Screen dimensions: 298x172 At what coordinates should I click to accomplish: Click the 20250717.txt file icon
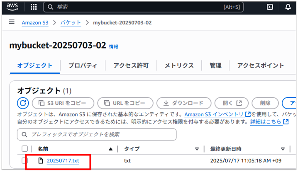pyautogui.click(x=41, y=161)
